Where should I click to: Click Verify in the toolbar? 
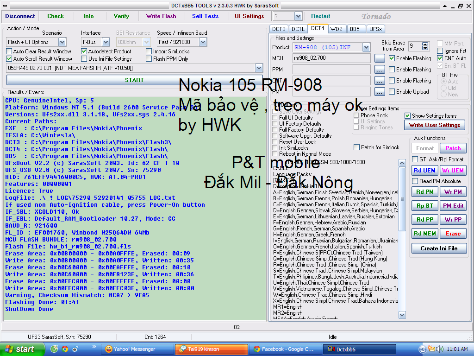coord(121,16)
